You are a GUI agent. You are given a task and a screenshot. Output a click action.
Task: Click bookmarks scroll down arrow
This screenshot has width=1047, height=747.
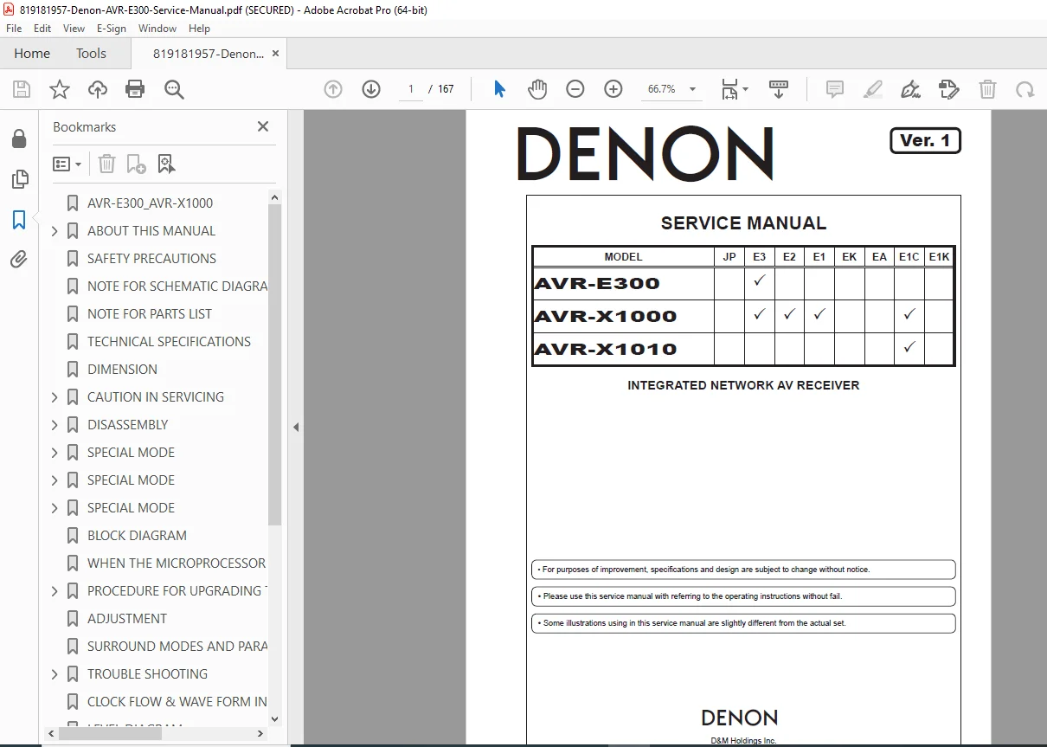coord(275,718)
